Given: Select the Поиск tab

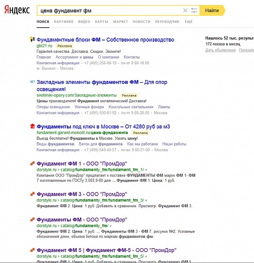Looking at the screenshot, I should (43, 22).
